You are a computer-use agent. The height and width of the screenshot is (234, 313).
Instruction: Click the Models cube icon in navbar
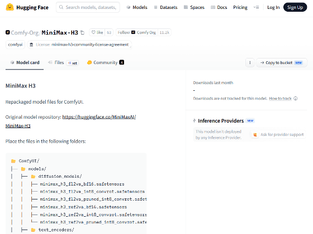(x=129, y=7)
